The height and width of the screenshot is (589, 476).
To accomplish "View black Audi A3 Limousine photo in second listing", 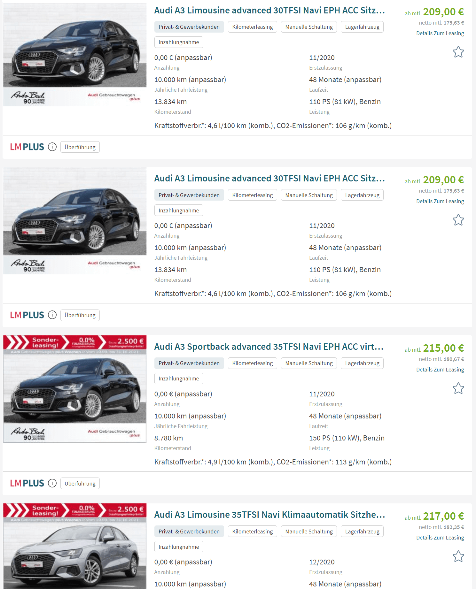I will [75, 221].
